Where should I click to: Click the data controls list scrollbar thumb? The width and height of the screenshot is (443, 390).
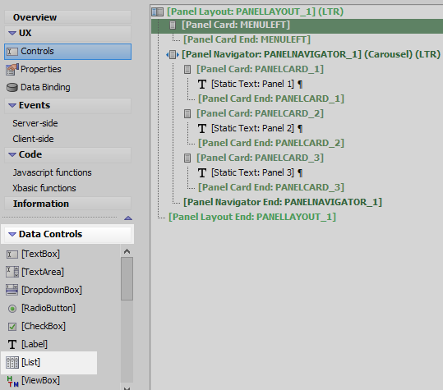(127, 278)
